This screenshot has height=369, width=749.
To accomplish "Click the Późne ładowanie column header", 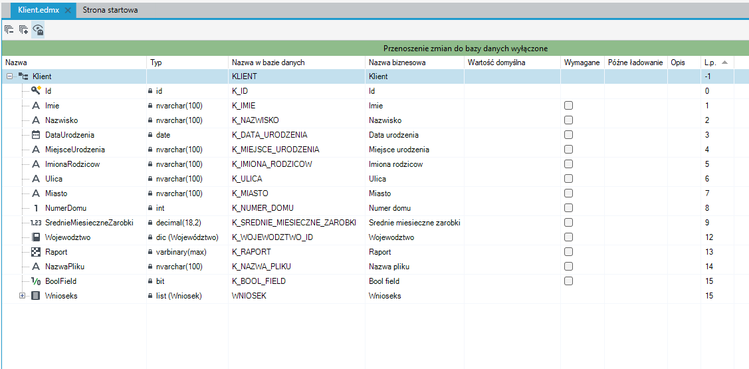I will click(x=636, y=62).
